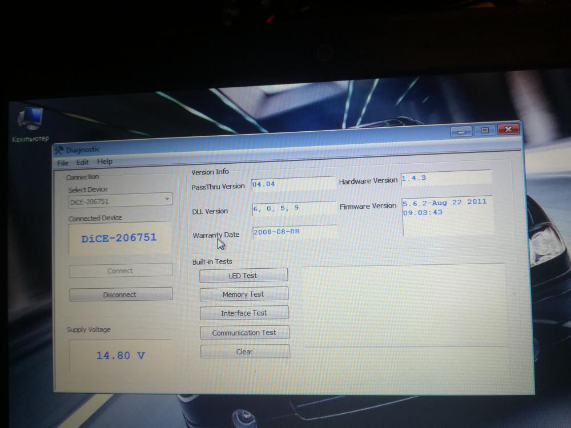The height and width of the screenshot is (428, 571).
Task: Run the Memory Test
Action: click(244, 294)
